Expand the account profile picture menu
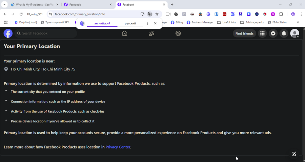The width and height of the screenshot is (305, 162). pos(295,33)
